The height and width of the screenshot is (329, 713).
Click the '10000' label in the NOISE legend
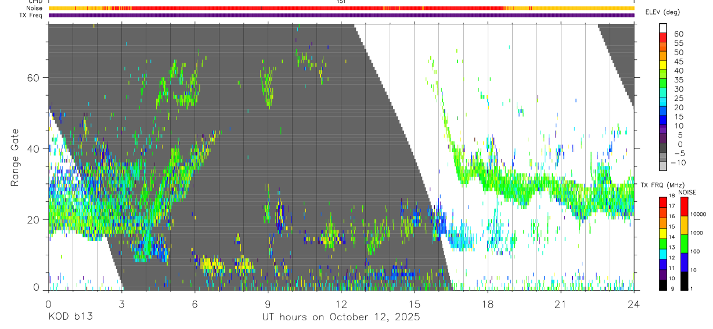pyautogui.click(x=698, y=214)
